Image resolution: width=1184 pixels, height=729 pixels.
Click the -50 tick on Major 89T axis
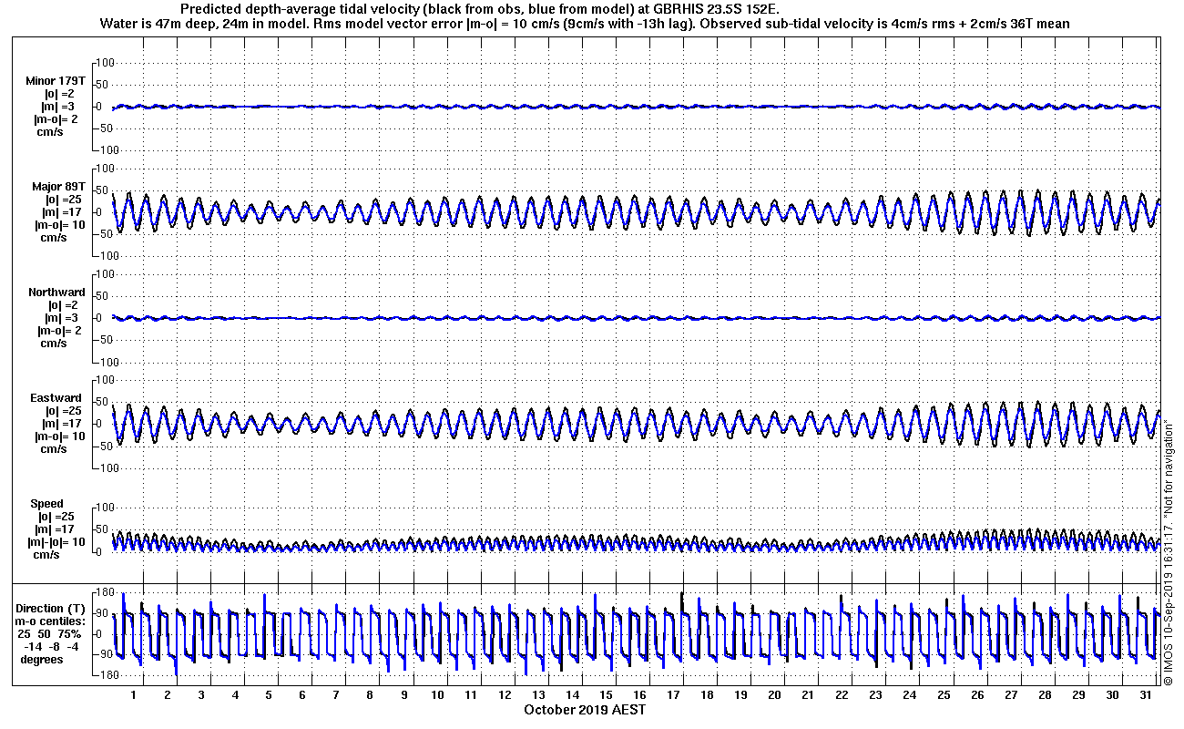point(103,234)
